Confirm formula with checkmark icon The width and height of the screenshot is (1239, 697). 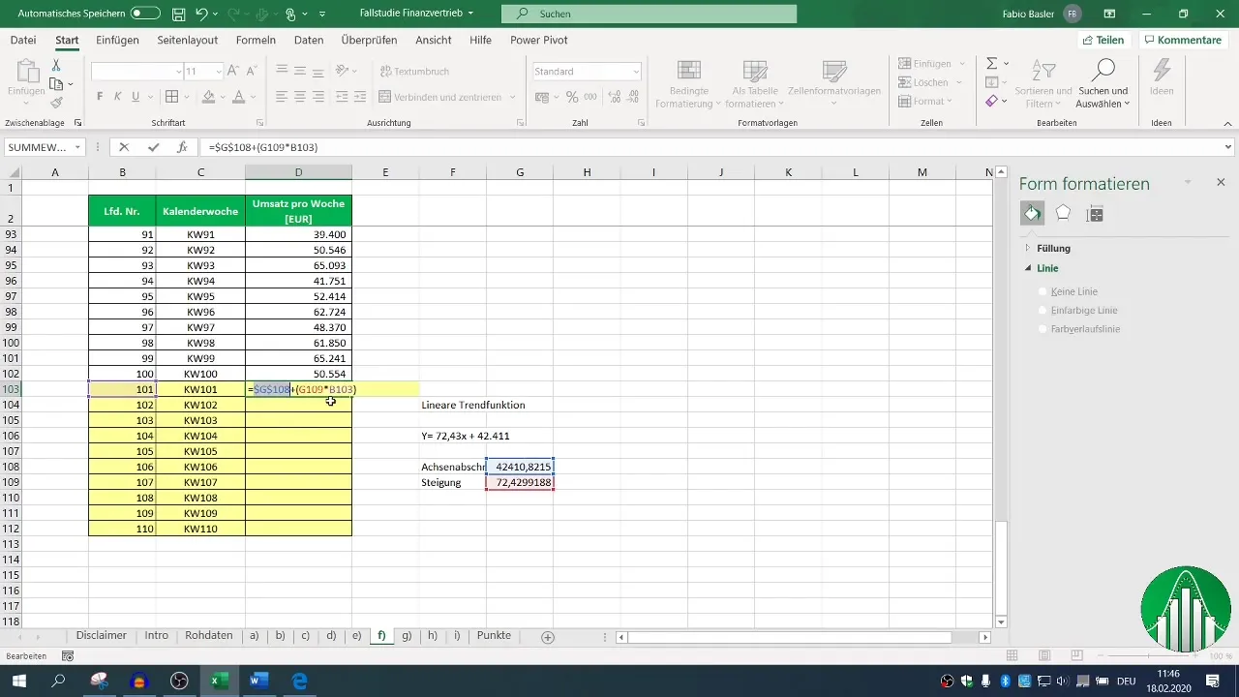(153, 147)
